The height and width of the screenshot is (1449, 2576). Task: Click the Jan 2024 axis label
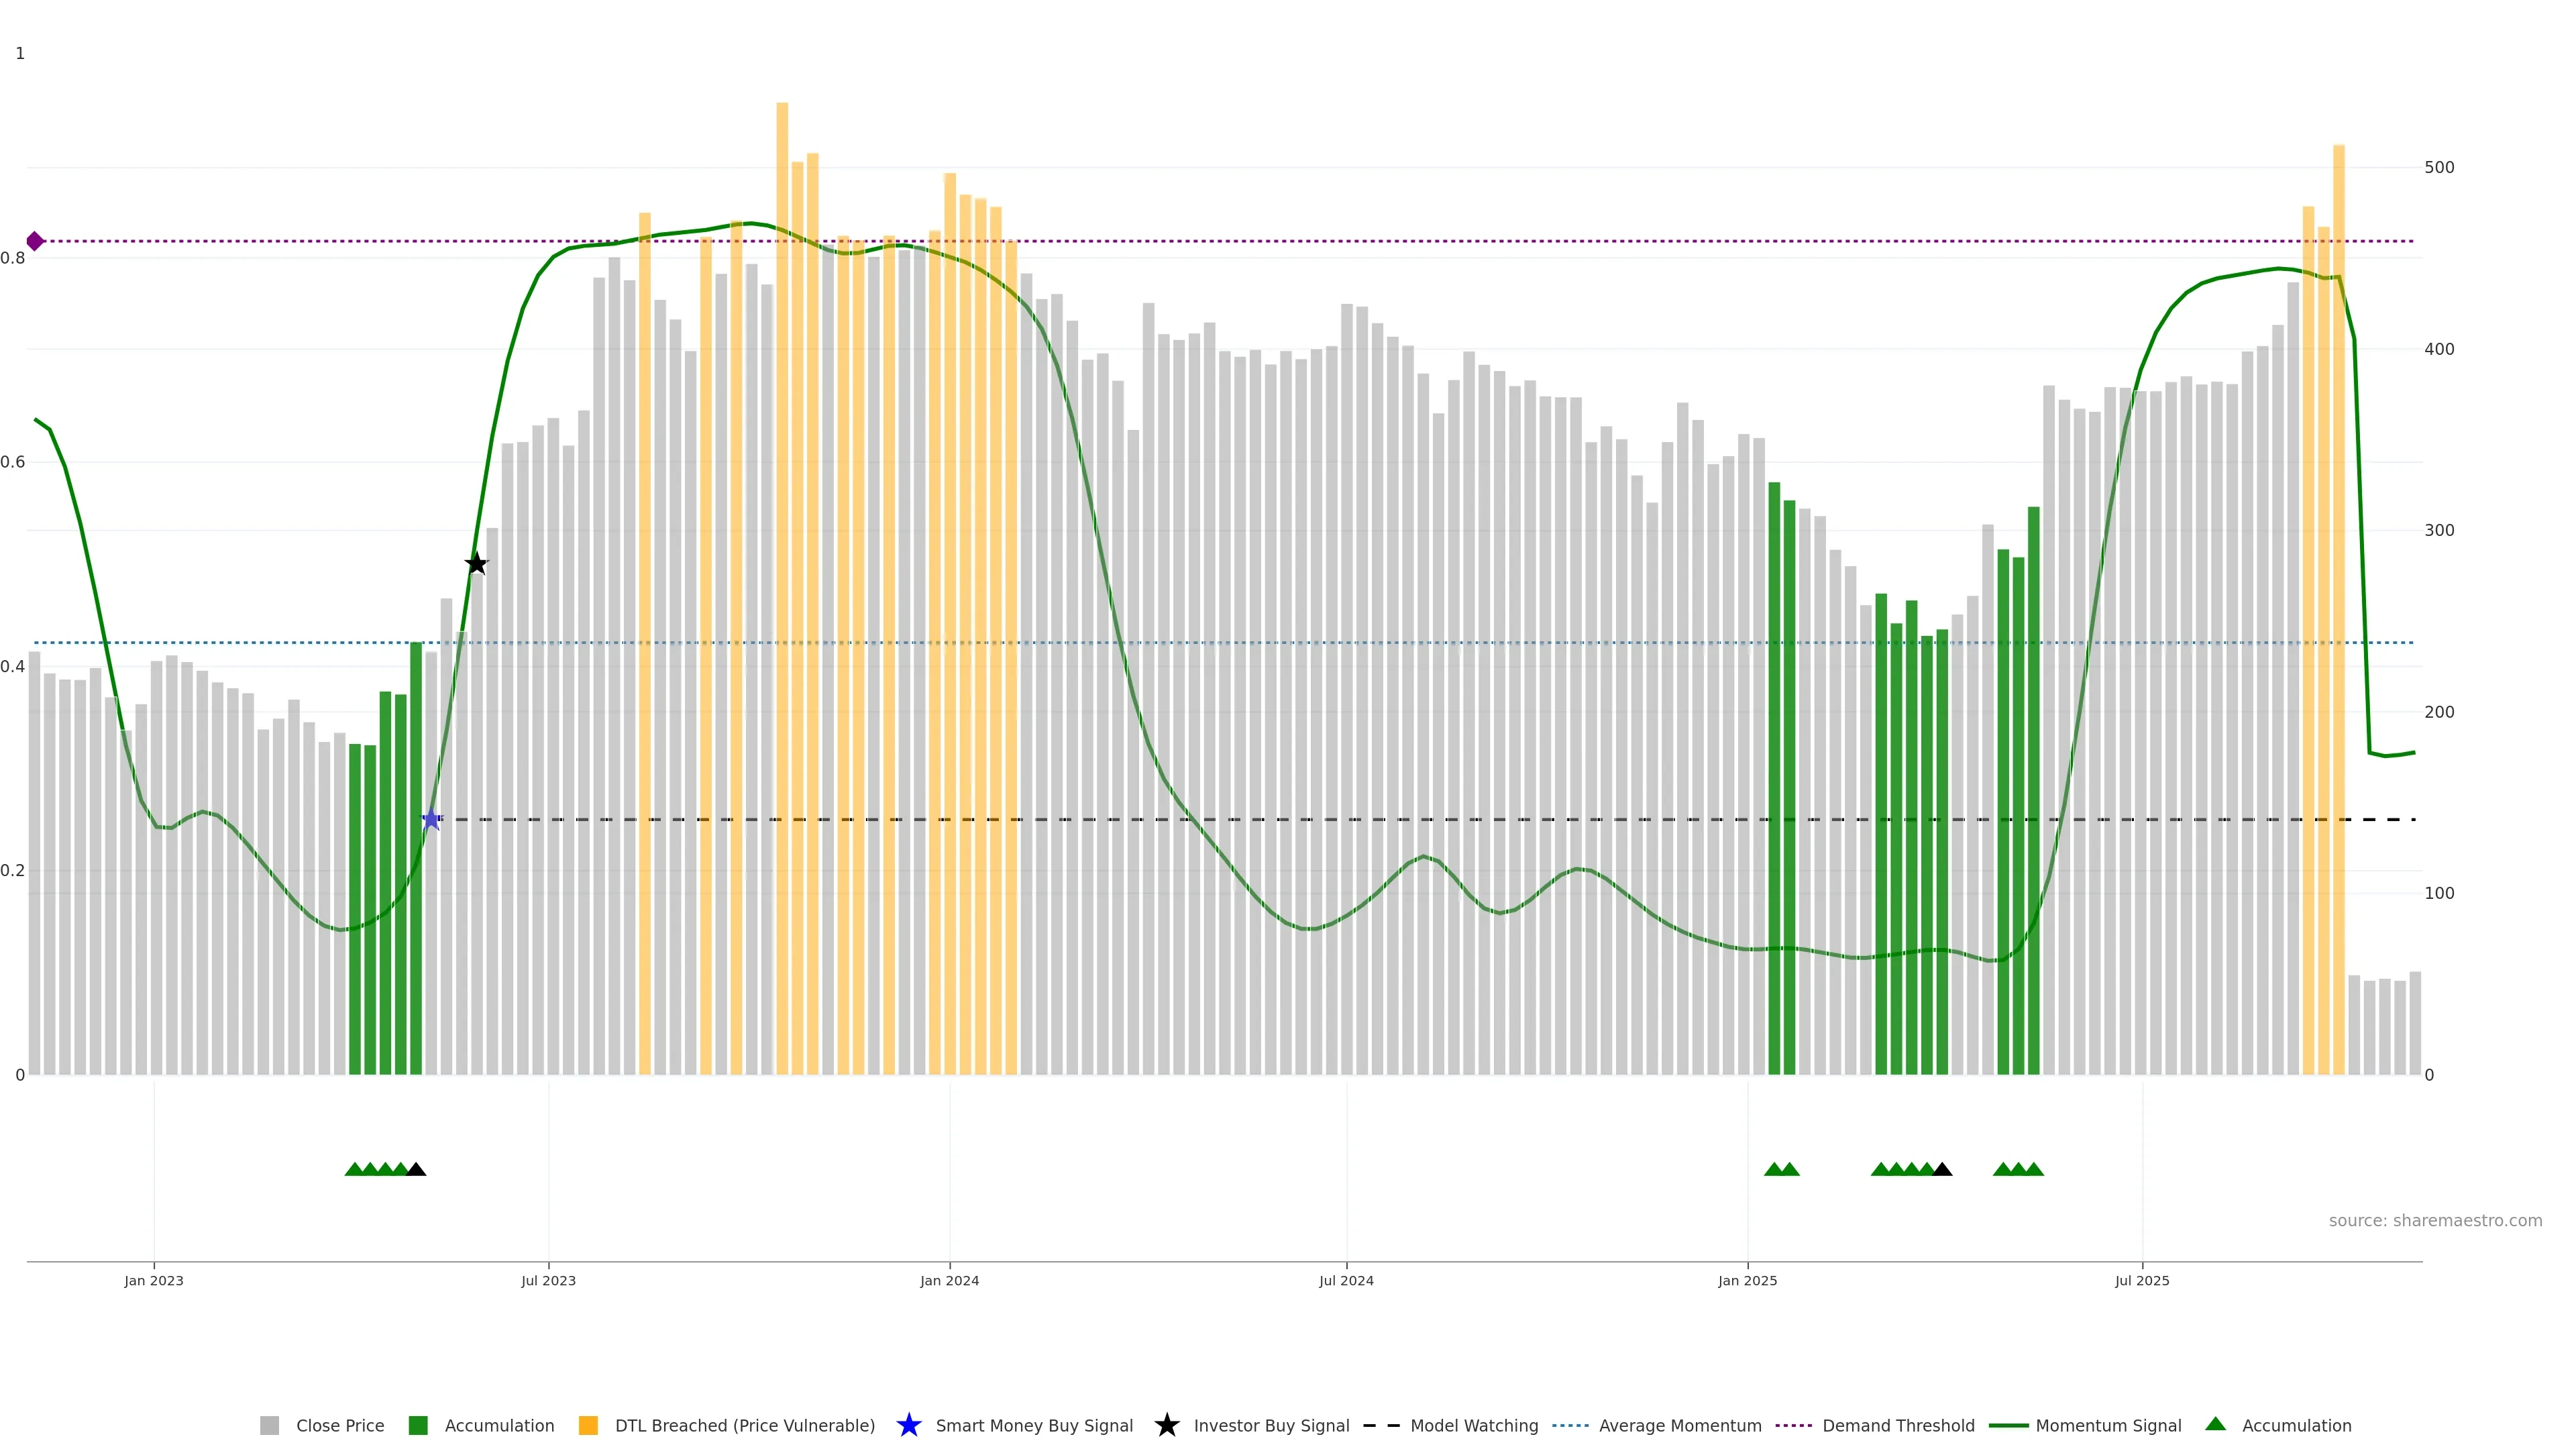[949, 1280]
